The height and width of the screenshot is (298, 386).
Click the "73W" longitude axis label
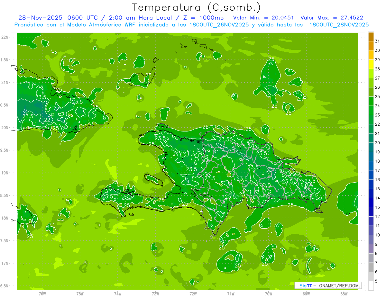tap(155, 293)
